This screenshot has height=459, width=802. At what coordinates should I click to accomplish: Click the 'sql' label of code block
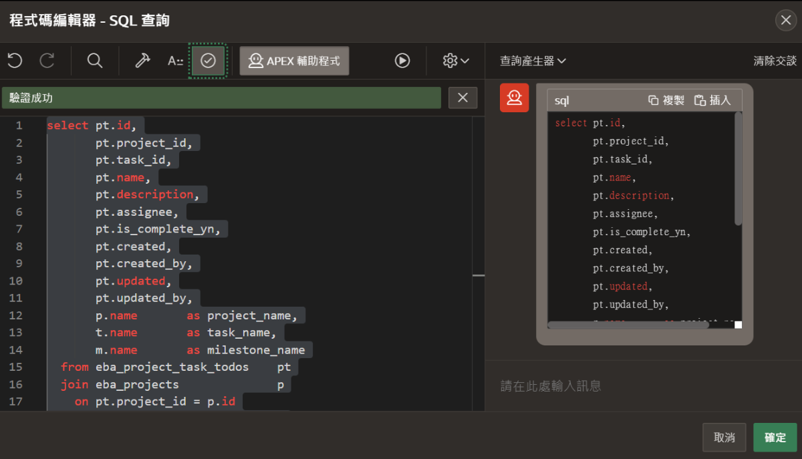562,100
